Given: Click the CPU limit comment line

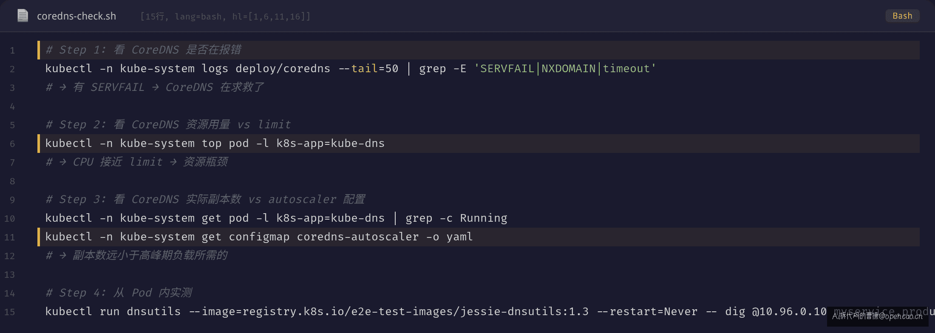Looking at the screenshot, I should point(137,162).
